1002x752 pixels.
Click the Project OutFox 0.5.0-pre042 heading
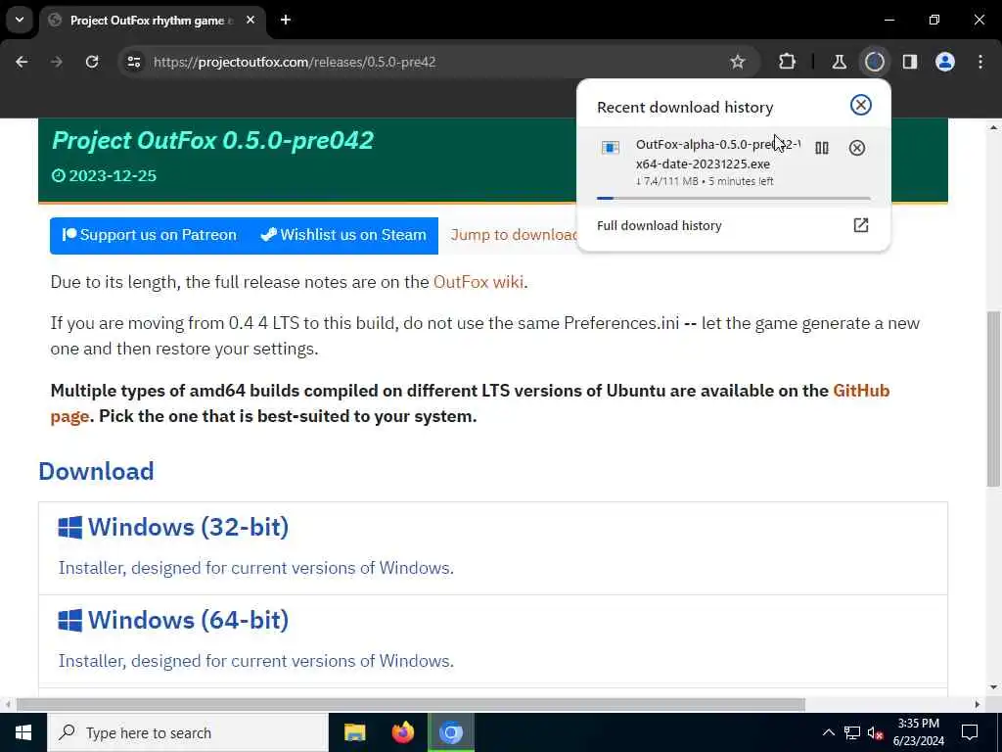coord(212,141)
